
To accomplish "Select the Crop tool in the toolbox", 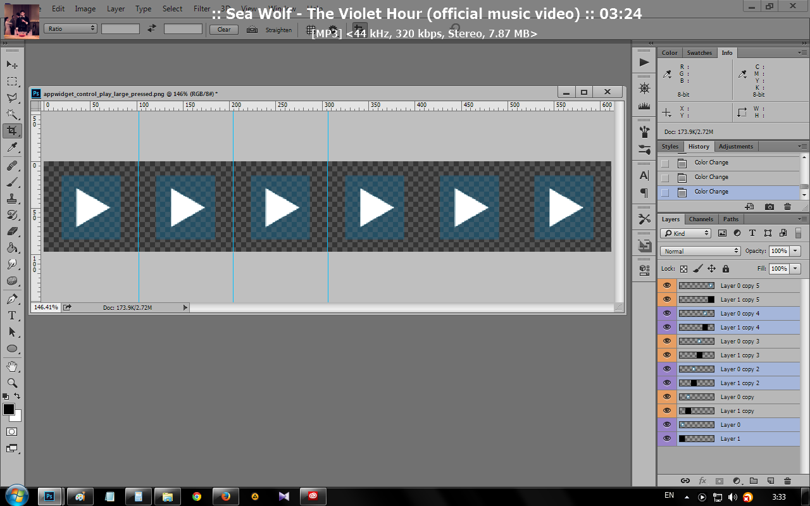I will [x=12, y=131].
